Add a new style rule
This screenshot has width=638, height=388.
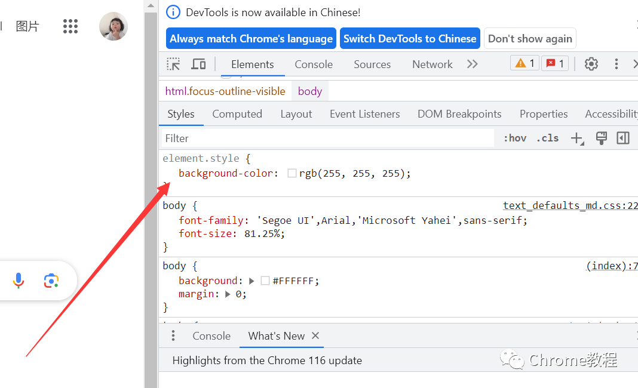click(x=577, y=138)
